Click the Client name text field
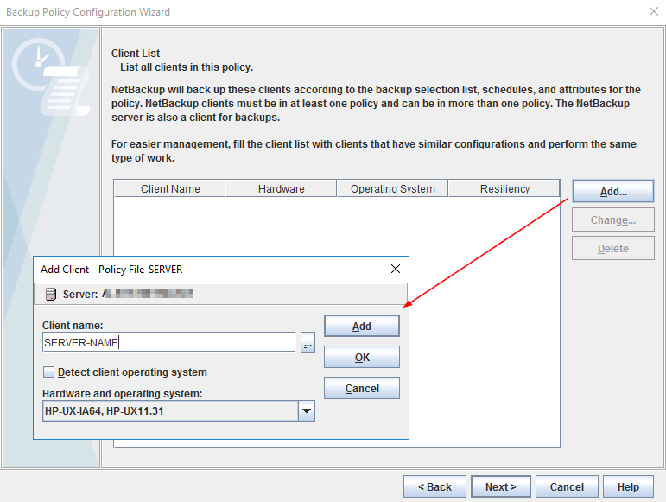Image resolution: width=666 pixels, height=502 pixels. (x=168, y=342)
